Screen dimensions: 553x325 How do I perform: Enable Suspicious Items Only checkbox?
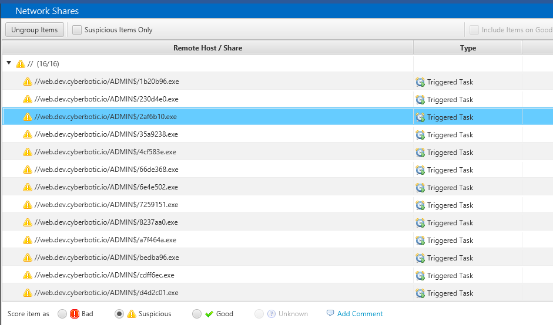pos(77,30)
